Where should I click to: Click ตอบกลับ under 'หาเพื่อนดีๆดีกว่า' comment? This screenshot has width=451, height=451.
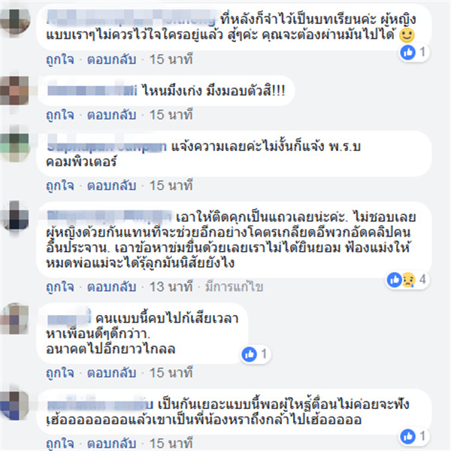coord(111,373)
